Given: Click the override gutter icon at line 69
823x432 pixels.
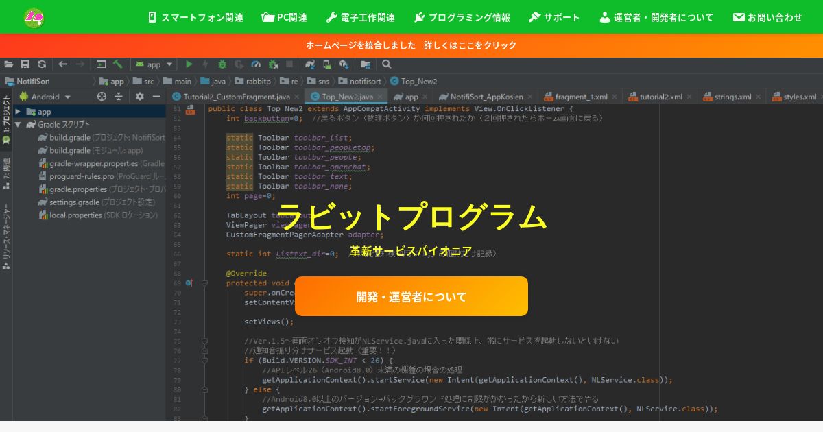Looking at the screenshot, I should pos(189,283).
